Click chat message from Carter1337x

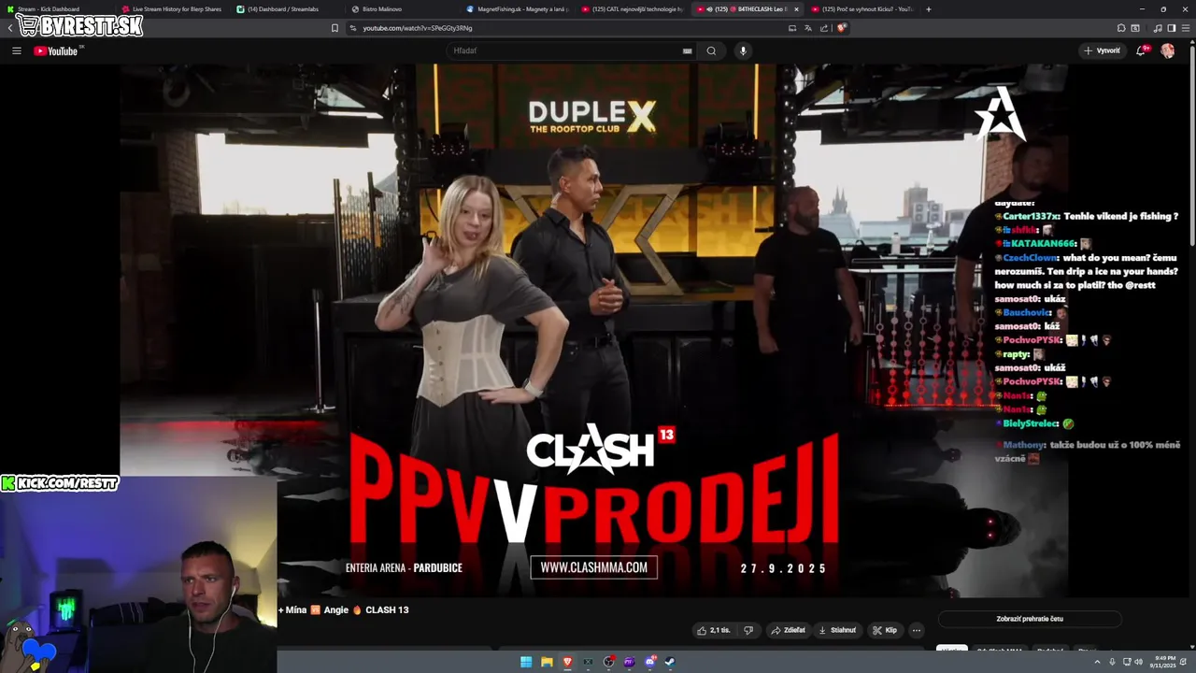[1087, 216]
